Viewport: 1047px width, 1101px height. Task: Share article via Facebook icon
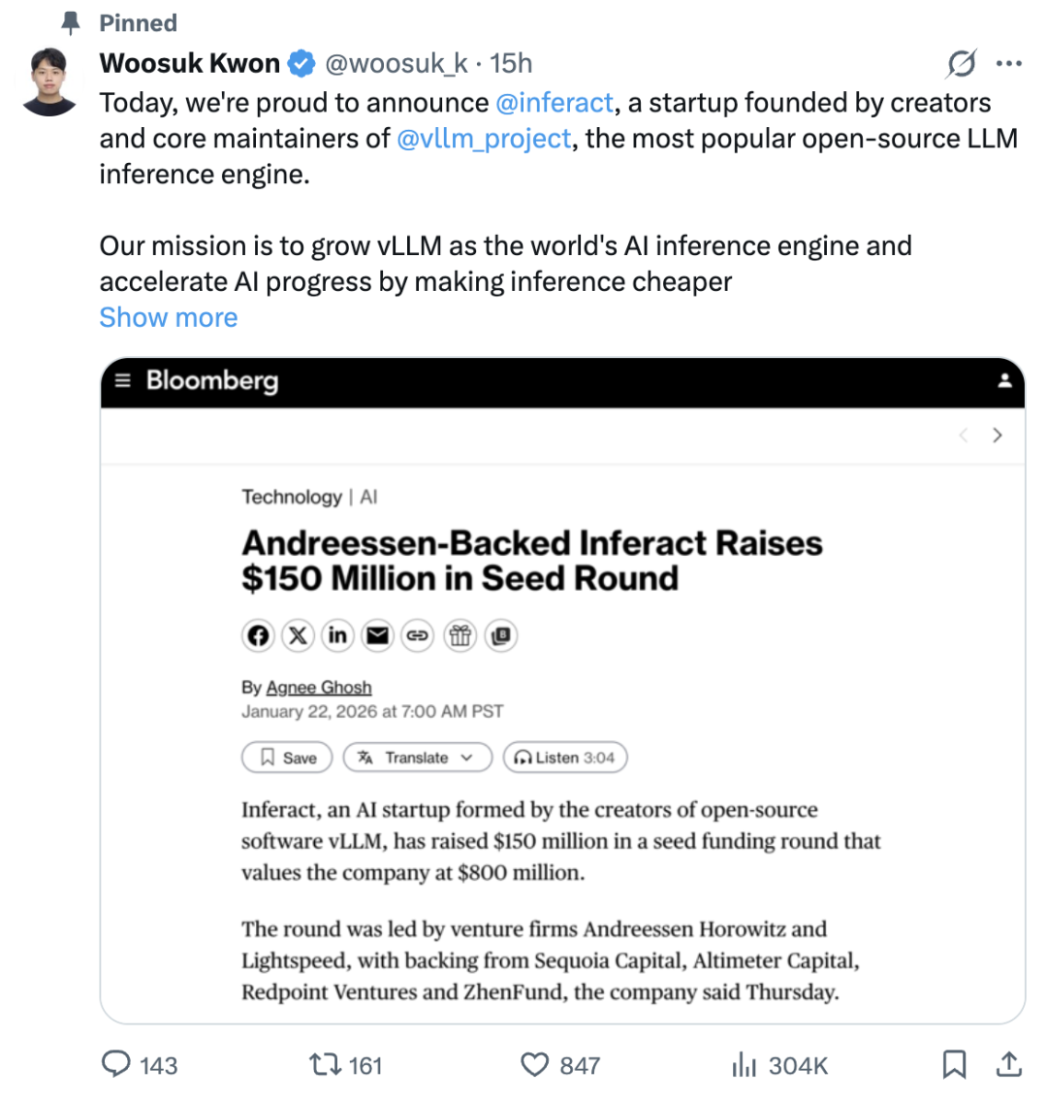point(258,635)
